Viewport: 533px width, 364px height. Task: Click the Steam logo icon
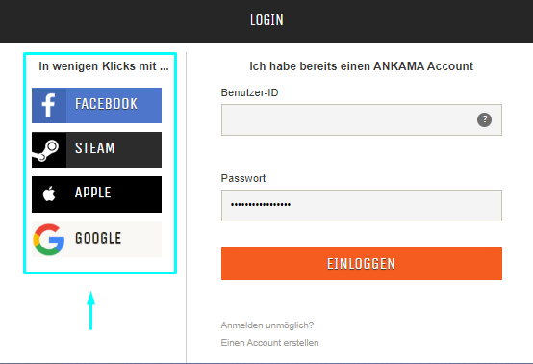pos(45,150)
